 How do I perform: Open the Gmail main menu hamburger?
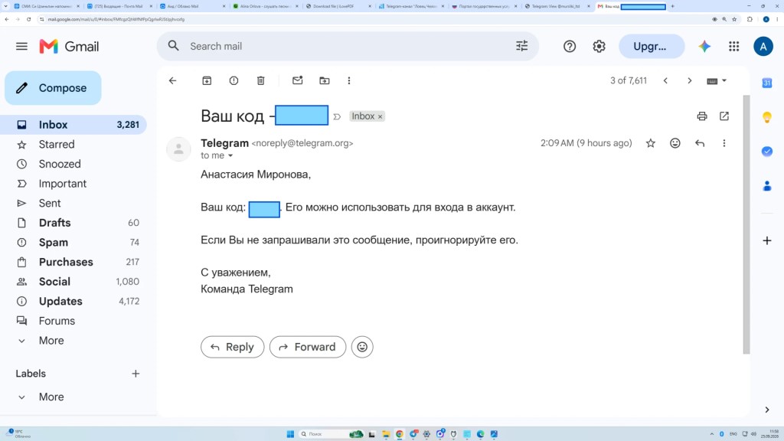pyautogui.click(x=21, y=47)
